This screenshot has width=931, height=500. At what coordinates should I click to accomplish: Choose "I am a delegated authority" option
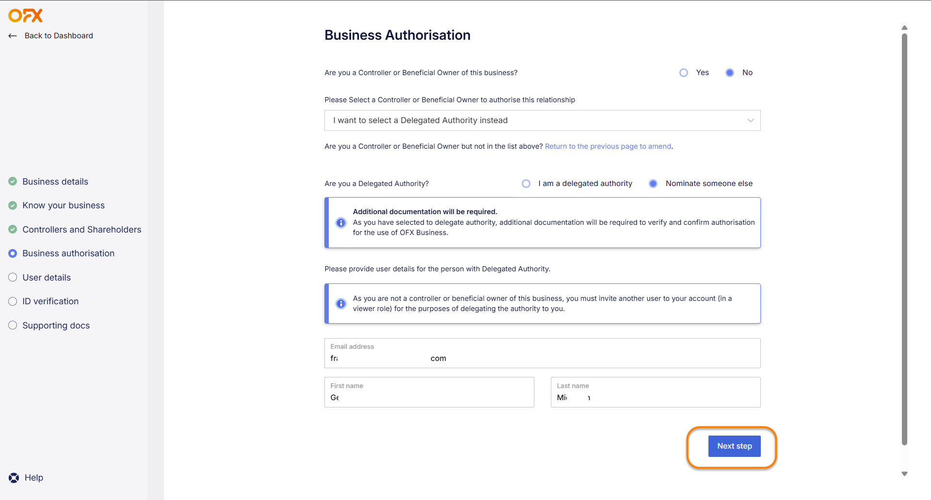coord(526,184)
